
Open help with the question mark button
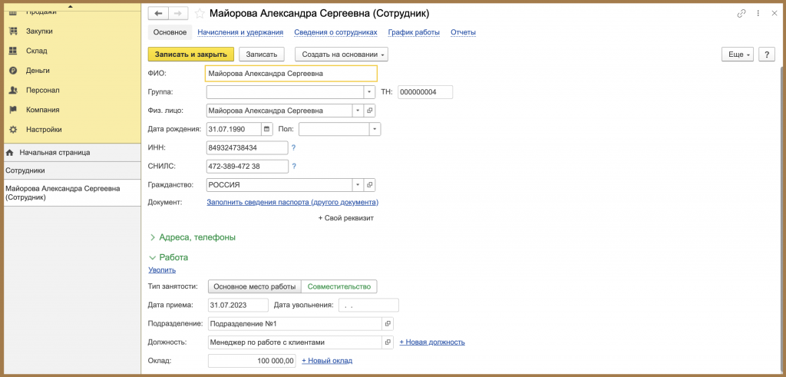767,55
